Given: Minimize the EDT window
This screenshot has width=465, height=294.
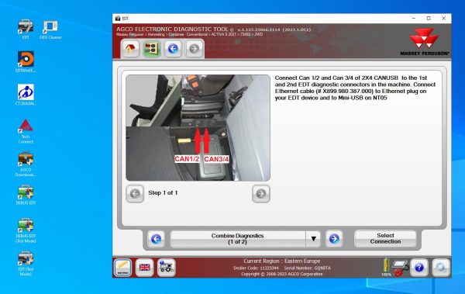Looking at the screenshot, I should pos(414,19).
